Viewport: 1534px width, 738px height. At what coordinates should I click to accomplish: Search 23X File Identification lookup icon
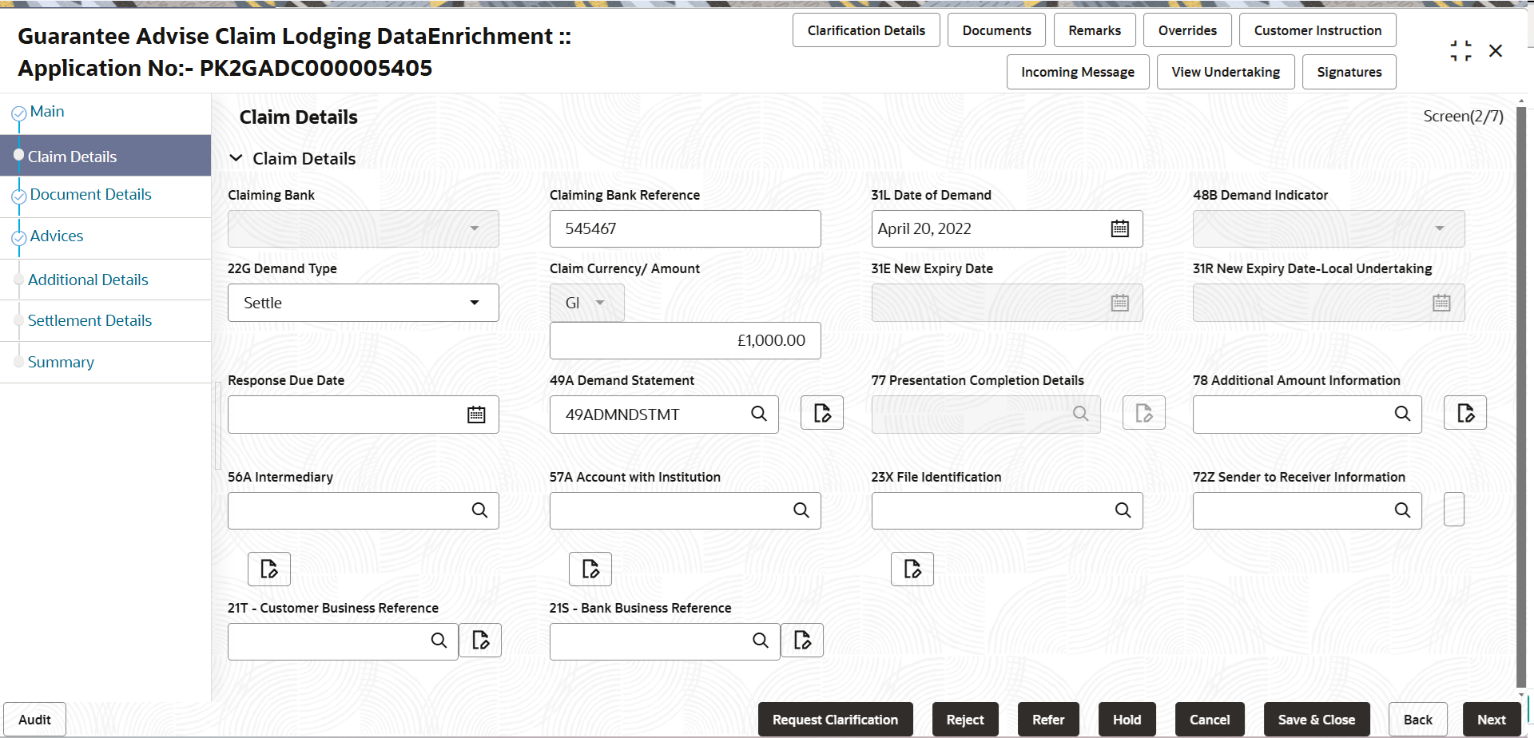point(1123,510)
